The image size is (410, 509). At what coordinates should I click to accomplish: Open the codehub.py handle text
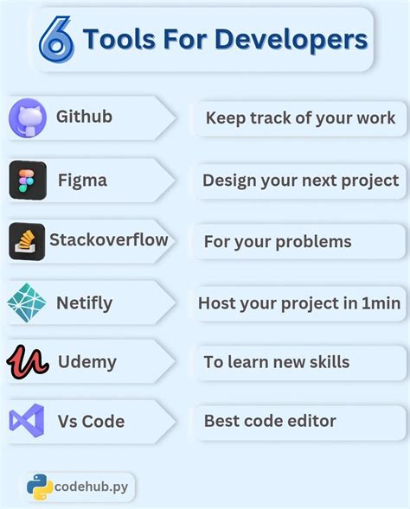click(92, 487)
